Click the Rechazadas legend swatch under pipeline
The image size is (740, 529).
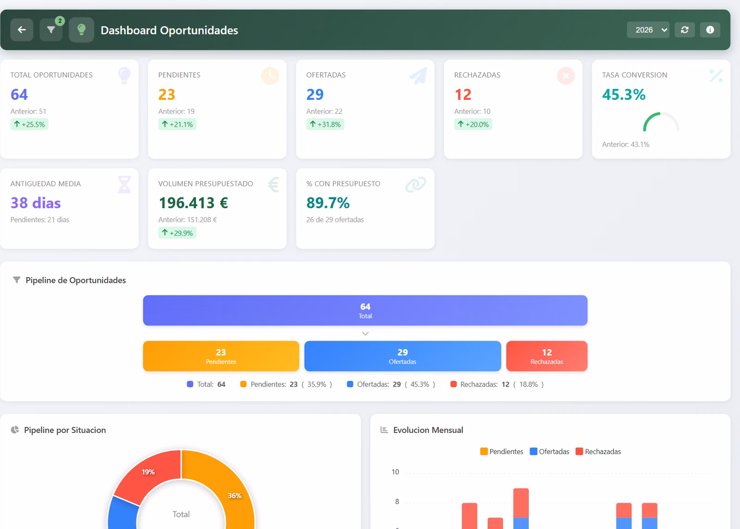pos(454,384)
